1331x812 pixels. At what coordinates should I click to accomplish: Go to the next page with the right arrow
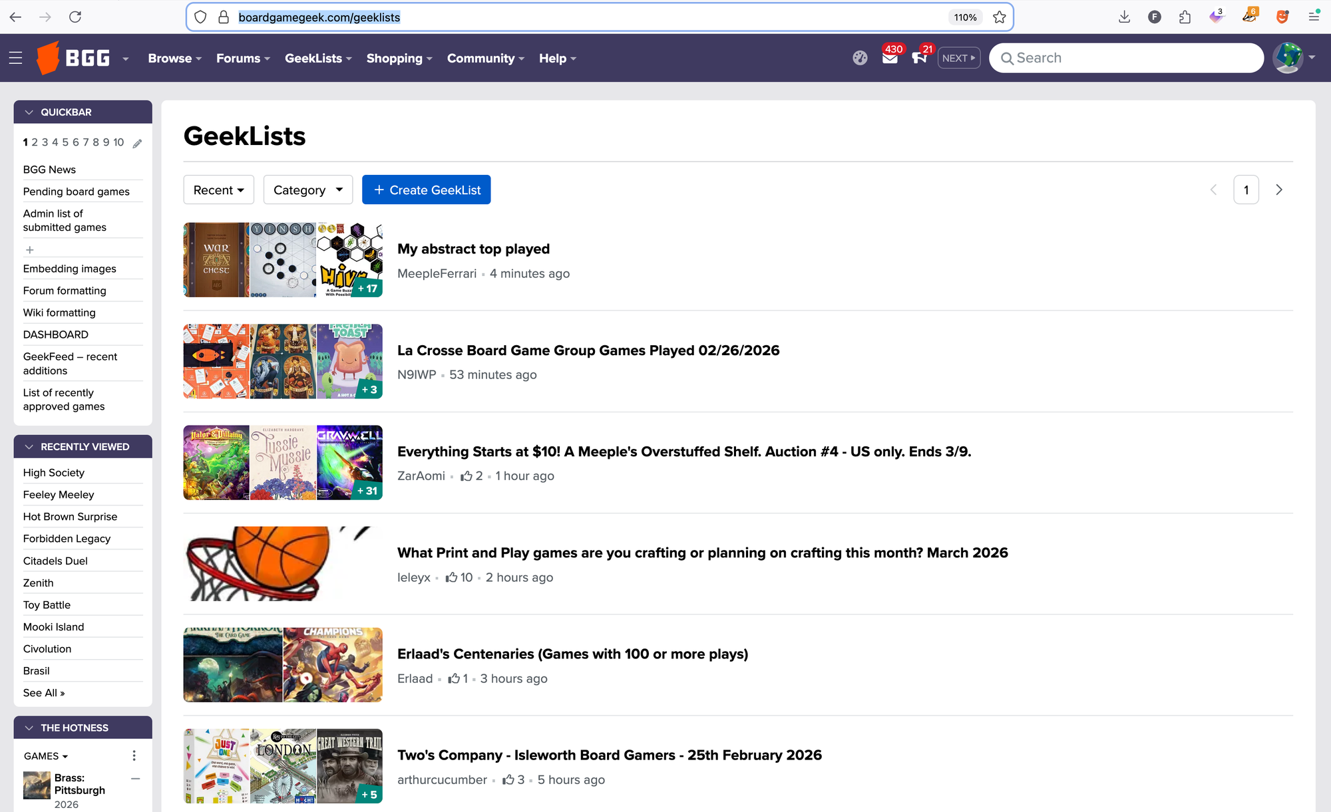(x=1279, y=190)
